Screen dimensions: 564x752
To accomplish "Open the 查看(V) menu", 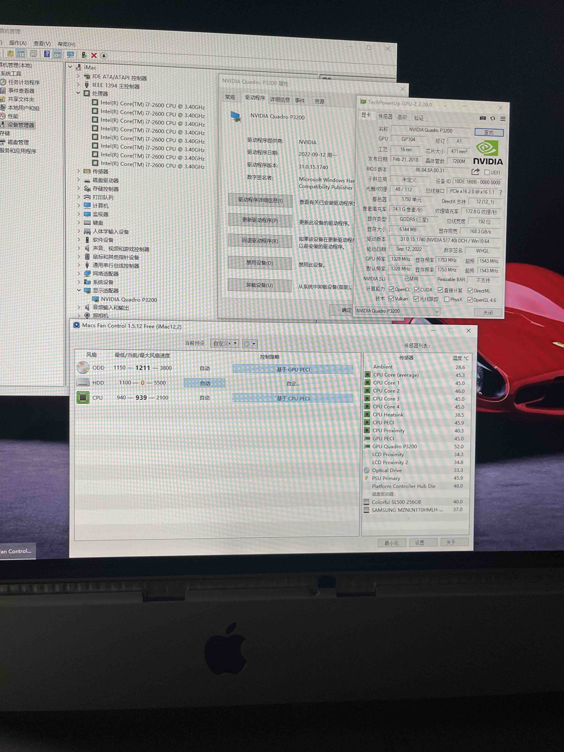I will [x=42, y=44].
